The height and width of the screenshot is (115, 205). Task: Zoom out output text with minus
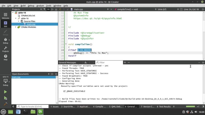click(129, 63)
